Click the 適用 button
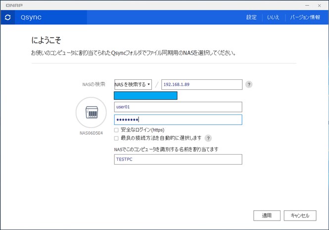 (267, 216)
